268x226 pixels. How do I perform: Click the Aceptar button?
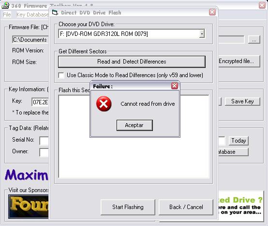[x=134, y=125]
